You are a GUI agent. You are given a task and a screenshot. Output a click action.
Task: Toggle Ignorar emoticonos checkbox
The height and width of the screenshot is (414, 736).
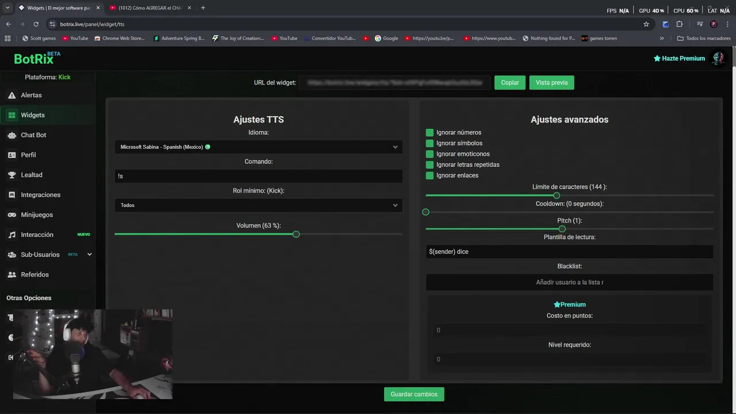[x=430, y=154]
